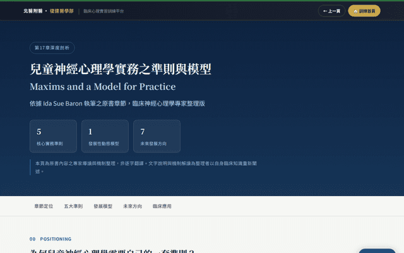Click the Ida Sue Baron author line
Screen dimensions: 404x253
(117, 104)
